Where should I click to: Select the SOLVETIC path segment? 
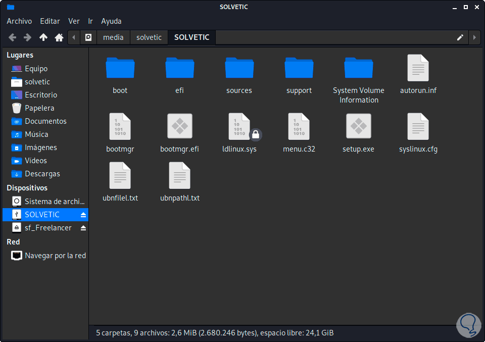point(192,37)
